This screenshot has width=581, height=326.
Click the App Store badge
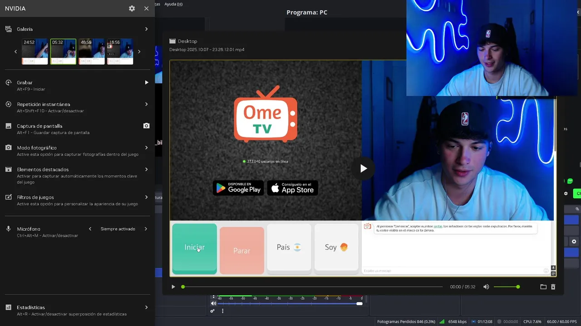(292, 188)
